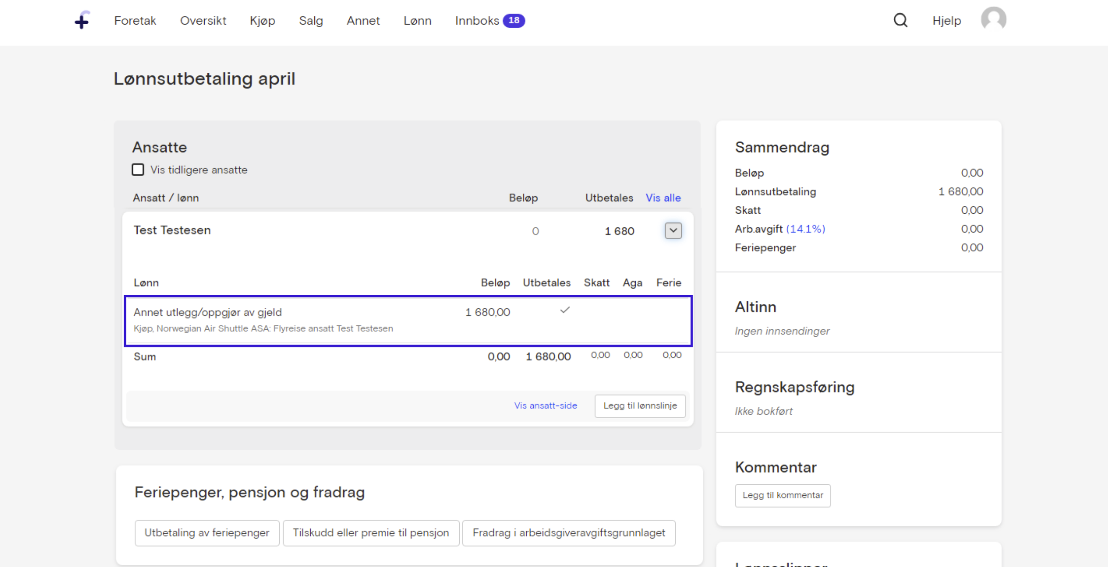Click the 1 680 Utbetales amount for Test Testesen
The image size is (1108, 567).
click(x=619, y=231)
